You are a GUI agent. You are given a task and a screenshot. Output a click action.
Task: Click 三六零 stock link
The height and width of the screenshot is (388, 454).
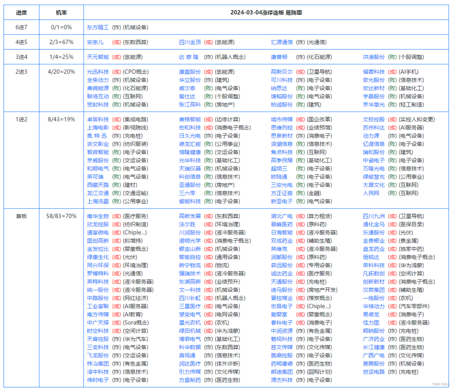point(187,193)
